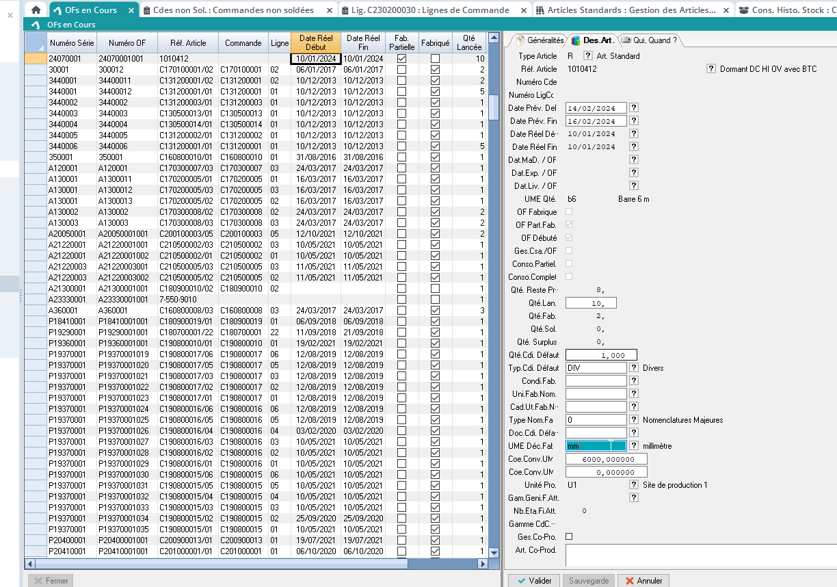The width and height of the screenshot is (837, 587).
Task: Open lookup beside Unité Pro. field
Action: coord(634,485)
